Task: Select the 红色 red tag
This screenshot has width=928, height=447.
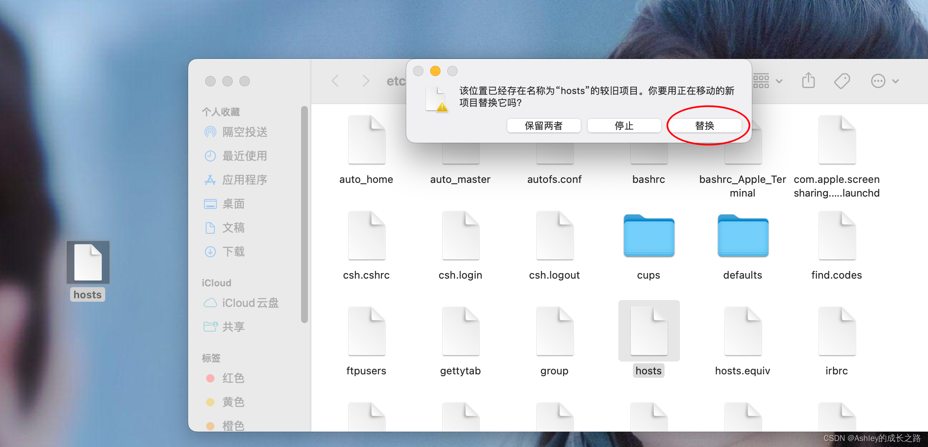Action: click(233, 378)
